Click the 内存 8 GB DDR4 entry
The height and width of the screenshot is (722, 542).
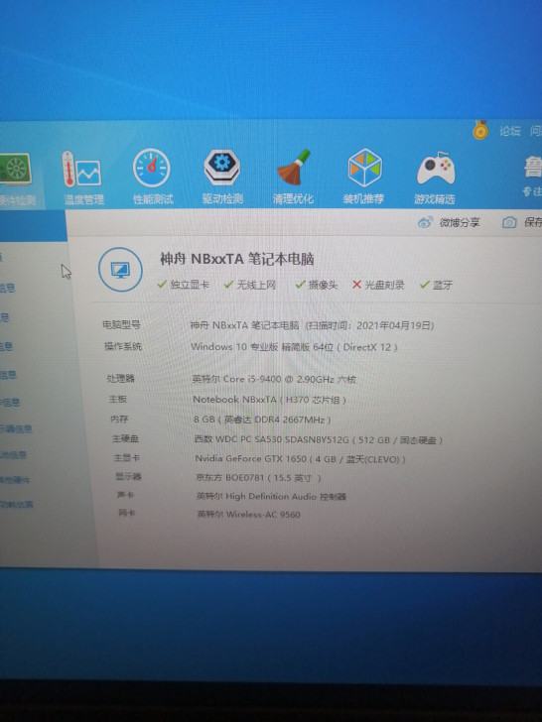click(262, 419)
